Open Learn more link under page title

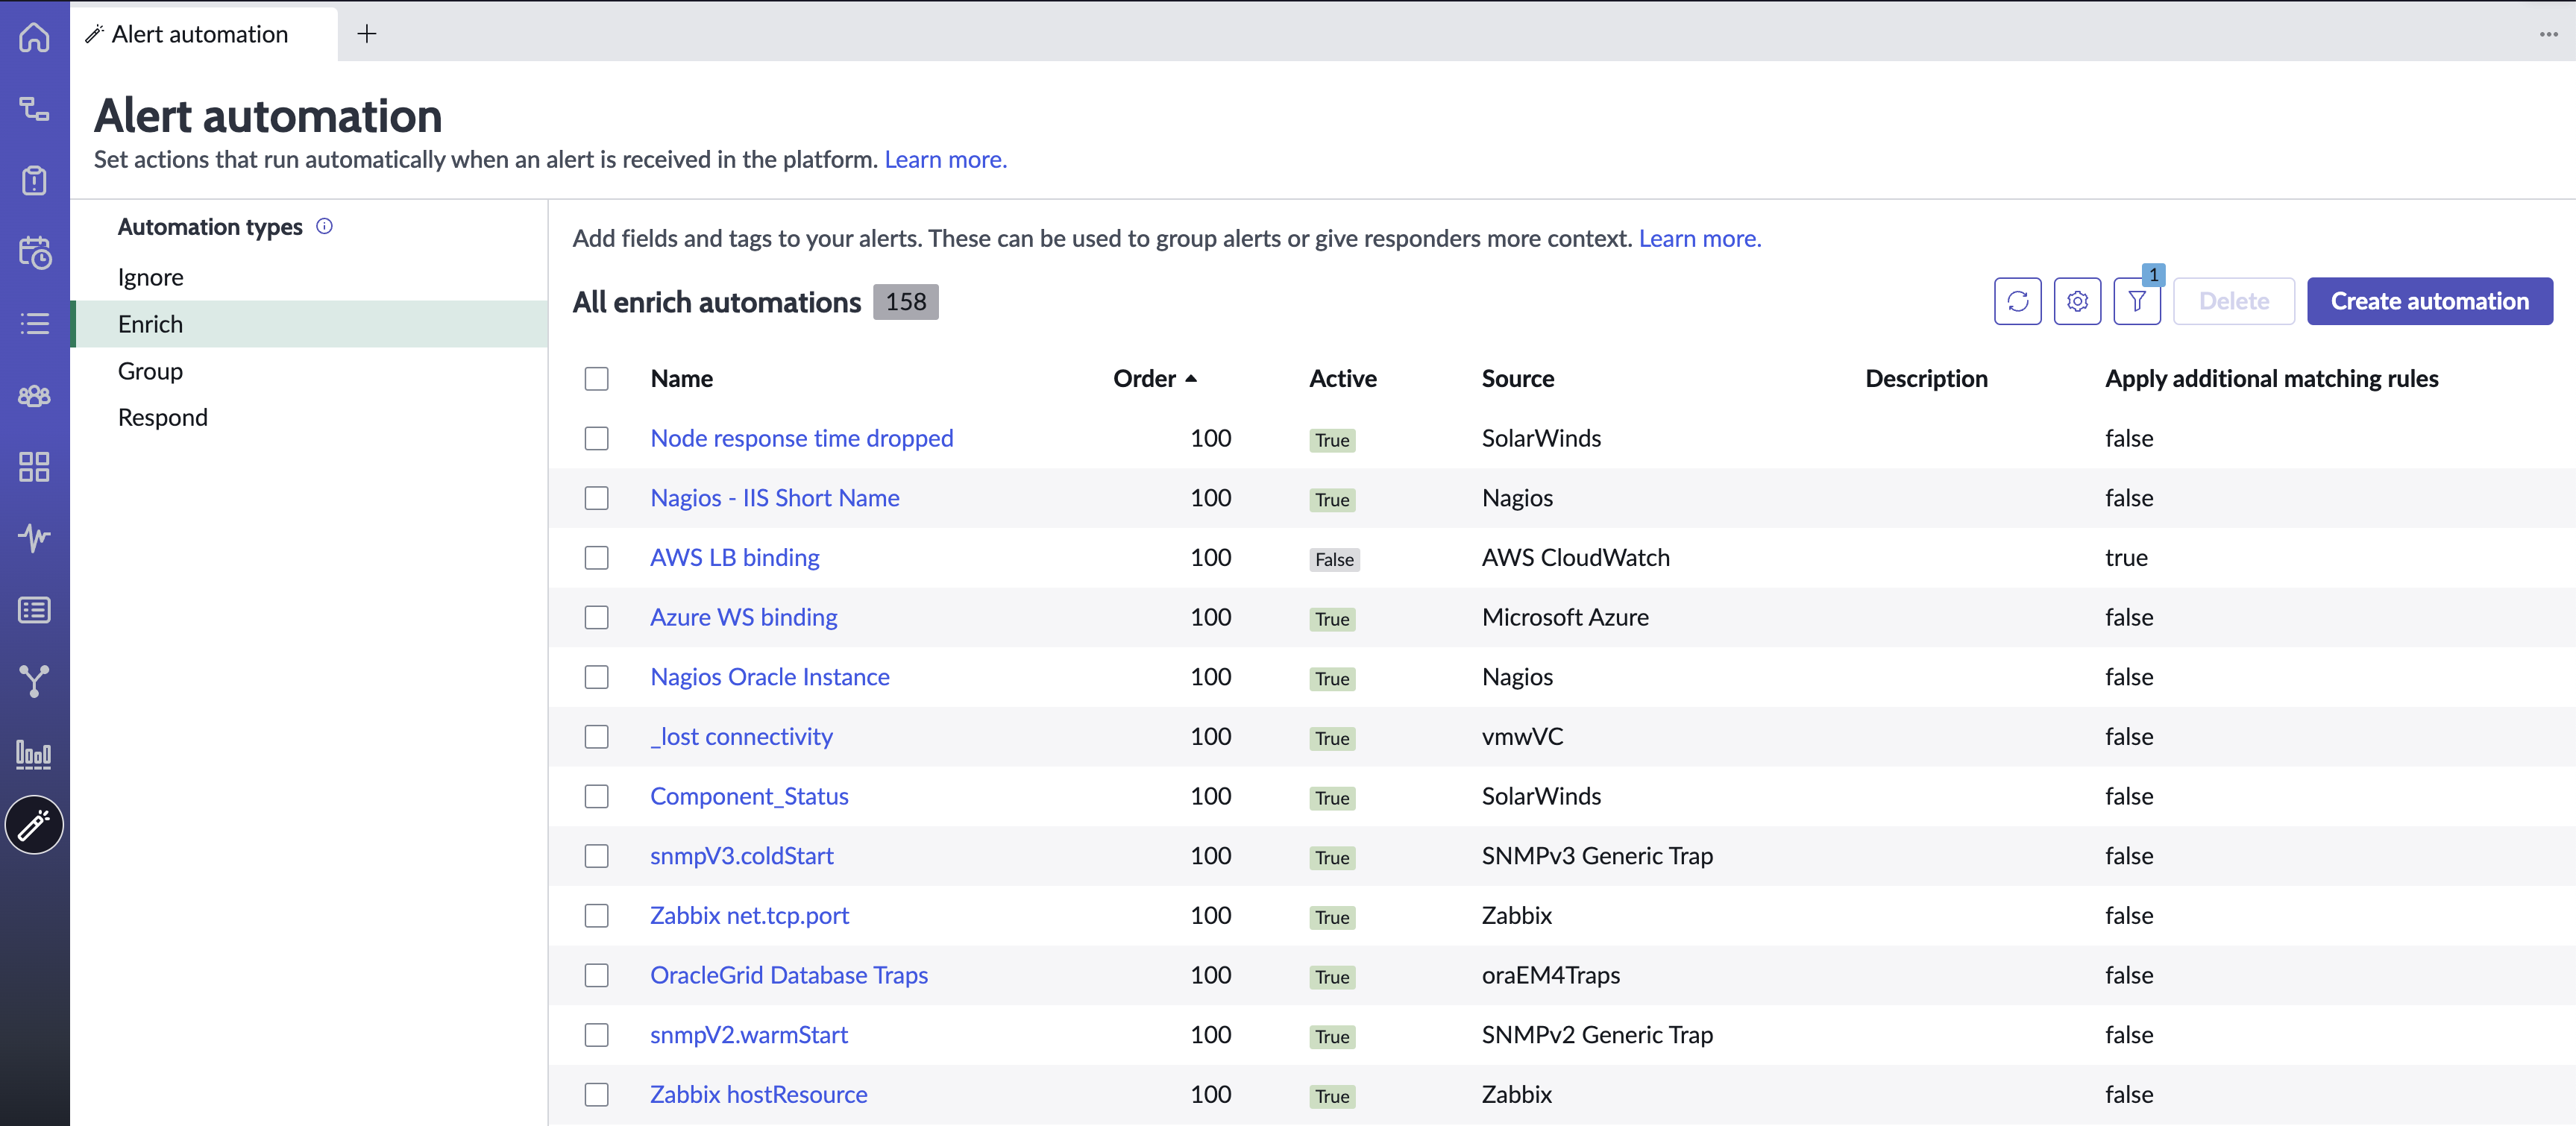pyautogui.click(x=945, y=159)
